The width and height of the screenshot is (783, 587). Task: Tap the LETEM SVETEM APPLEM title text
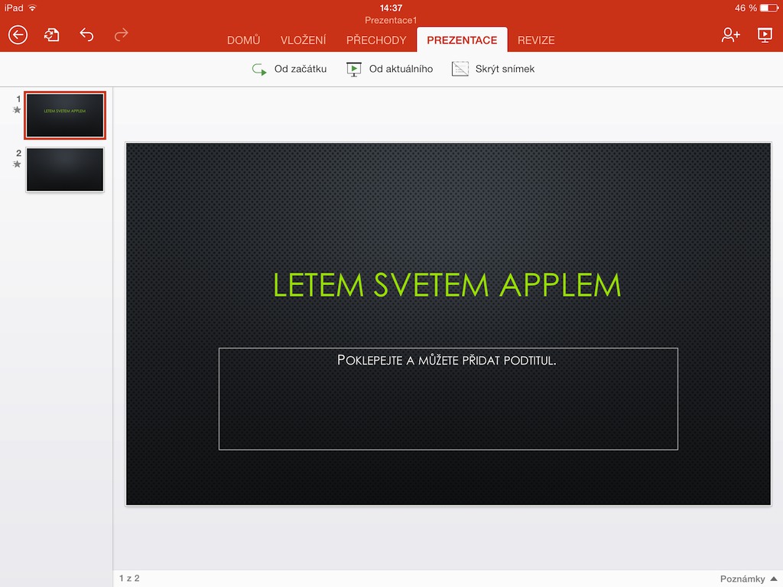tap(447, 286)
